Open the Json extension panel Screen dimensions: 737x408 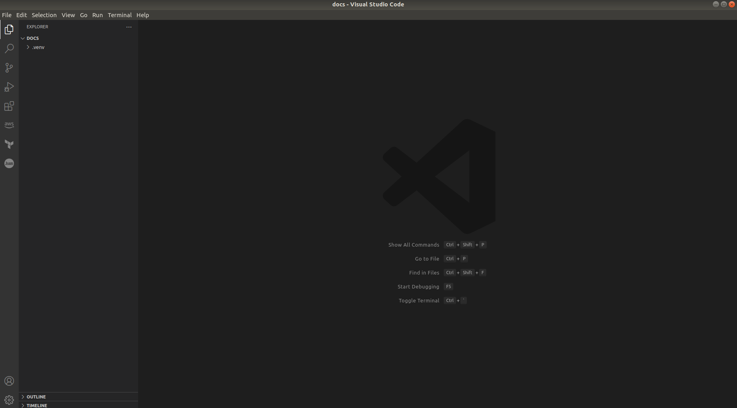coord(9,163)
